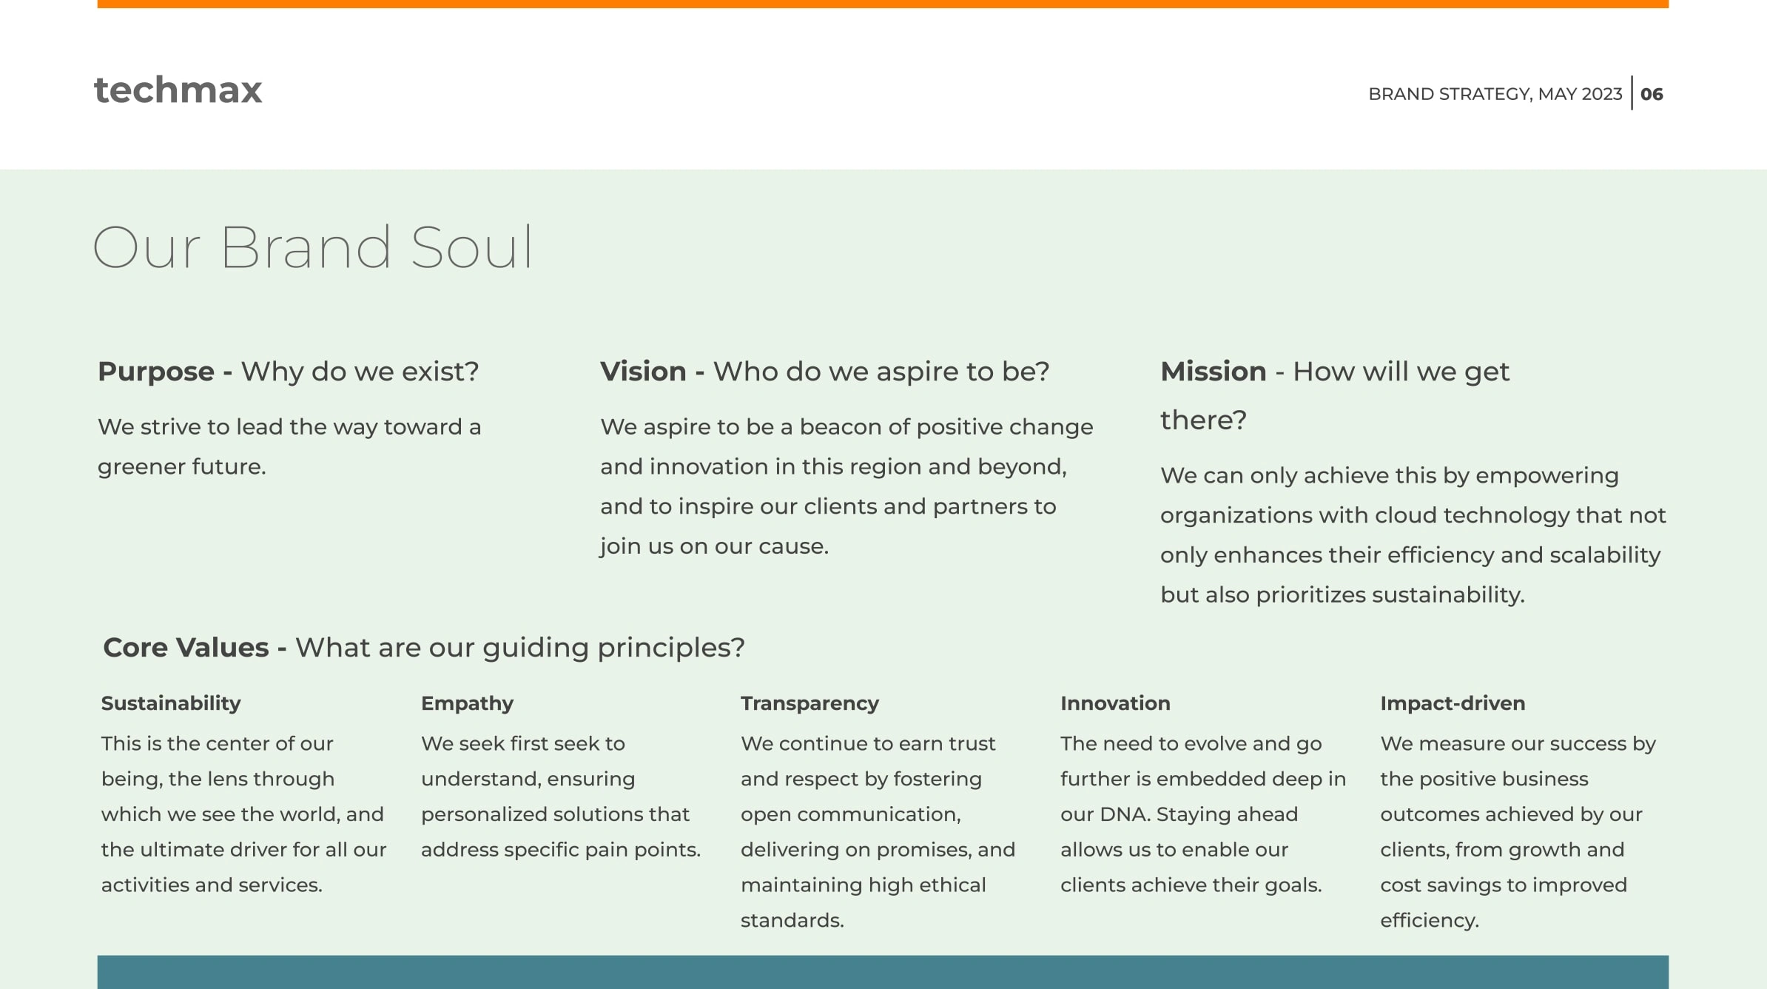Select the Empathy description text
This screenshot has width=1767, height=989.
click(561, 797)
